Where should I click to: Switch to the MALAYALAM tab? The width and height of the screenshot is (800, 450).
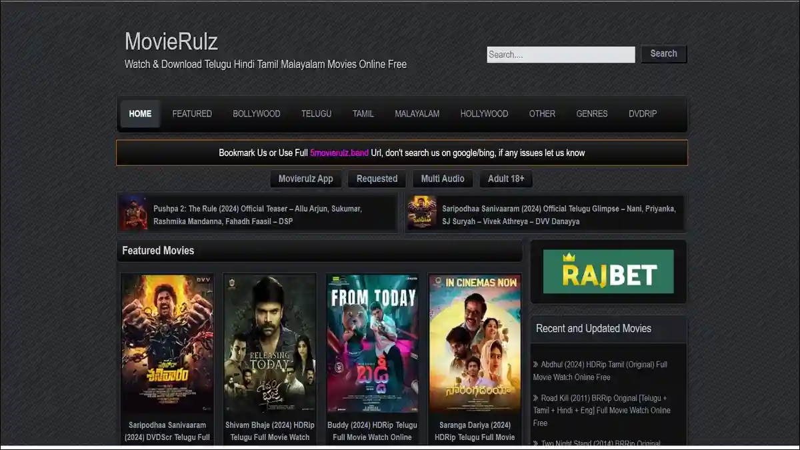[417, 113]
